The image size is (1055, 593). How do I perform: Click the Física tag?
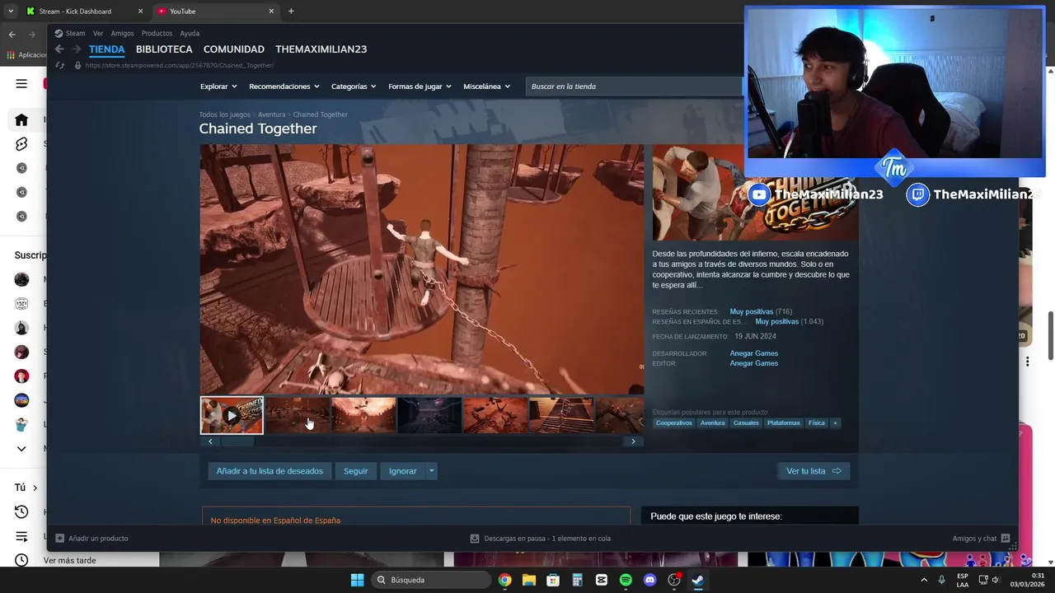(817, 423)
